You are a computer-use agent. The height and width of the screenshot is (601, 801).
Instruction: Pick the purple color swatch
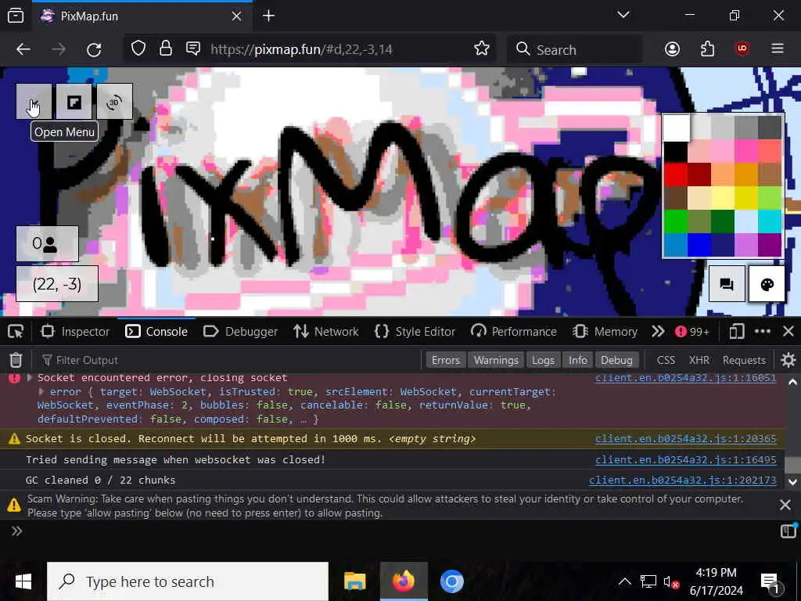(770, 245)
